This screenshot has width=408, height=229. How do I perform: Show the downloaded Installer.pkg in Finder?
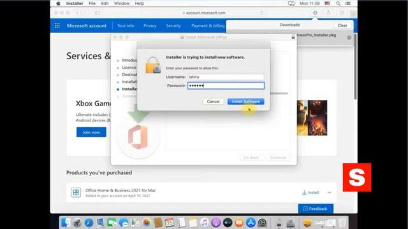[349, 38]
